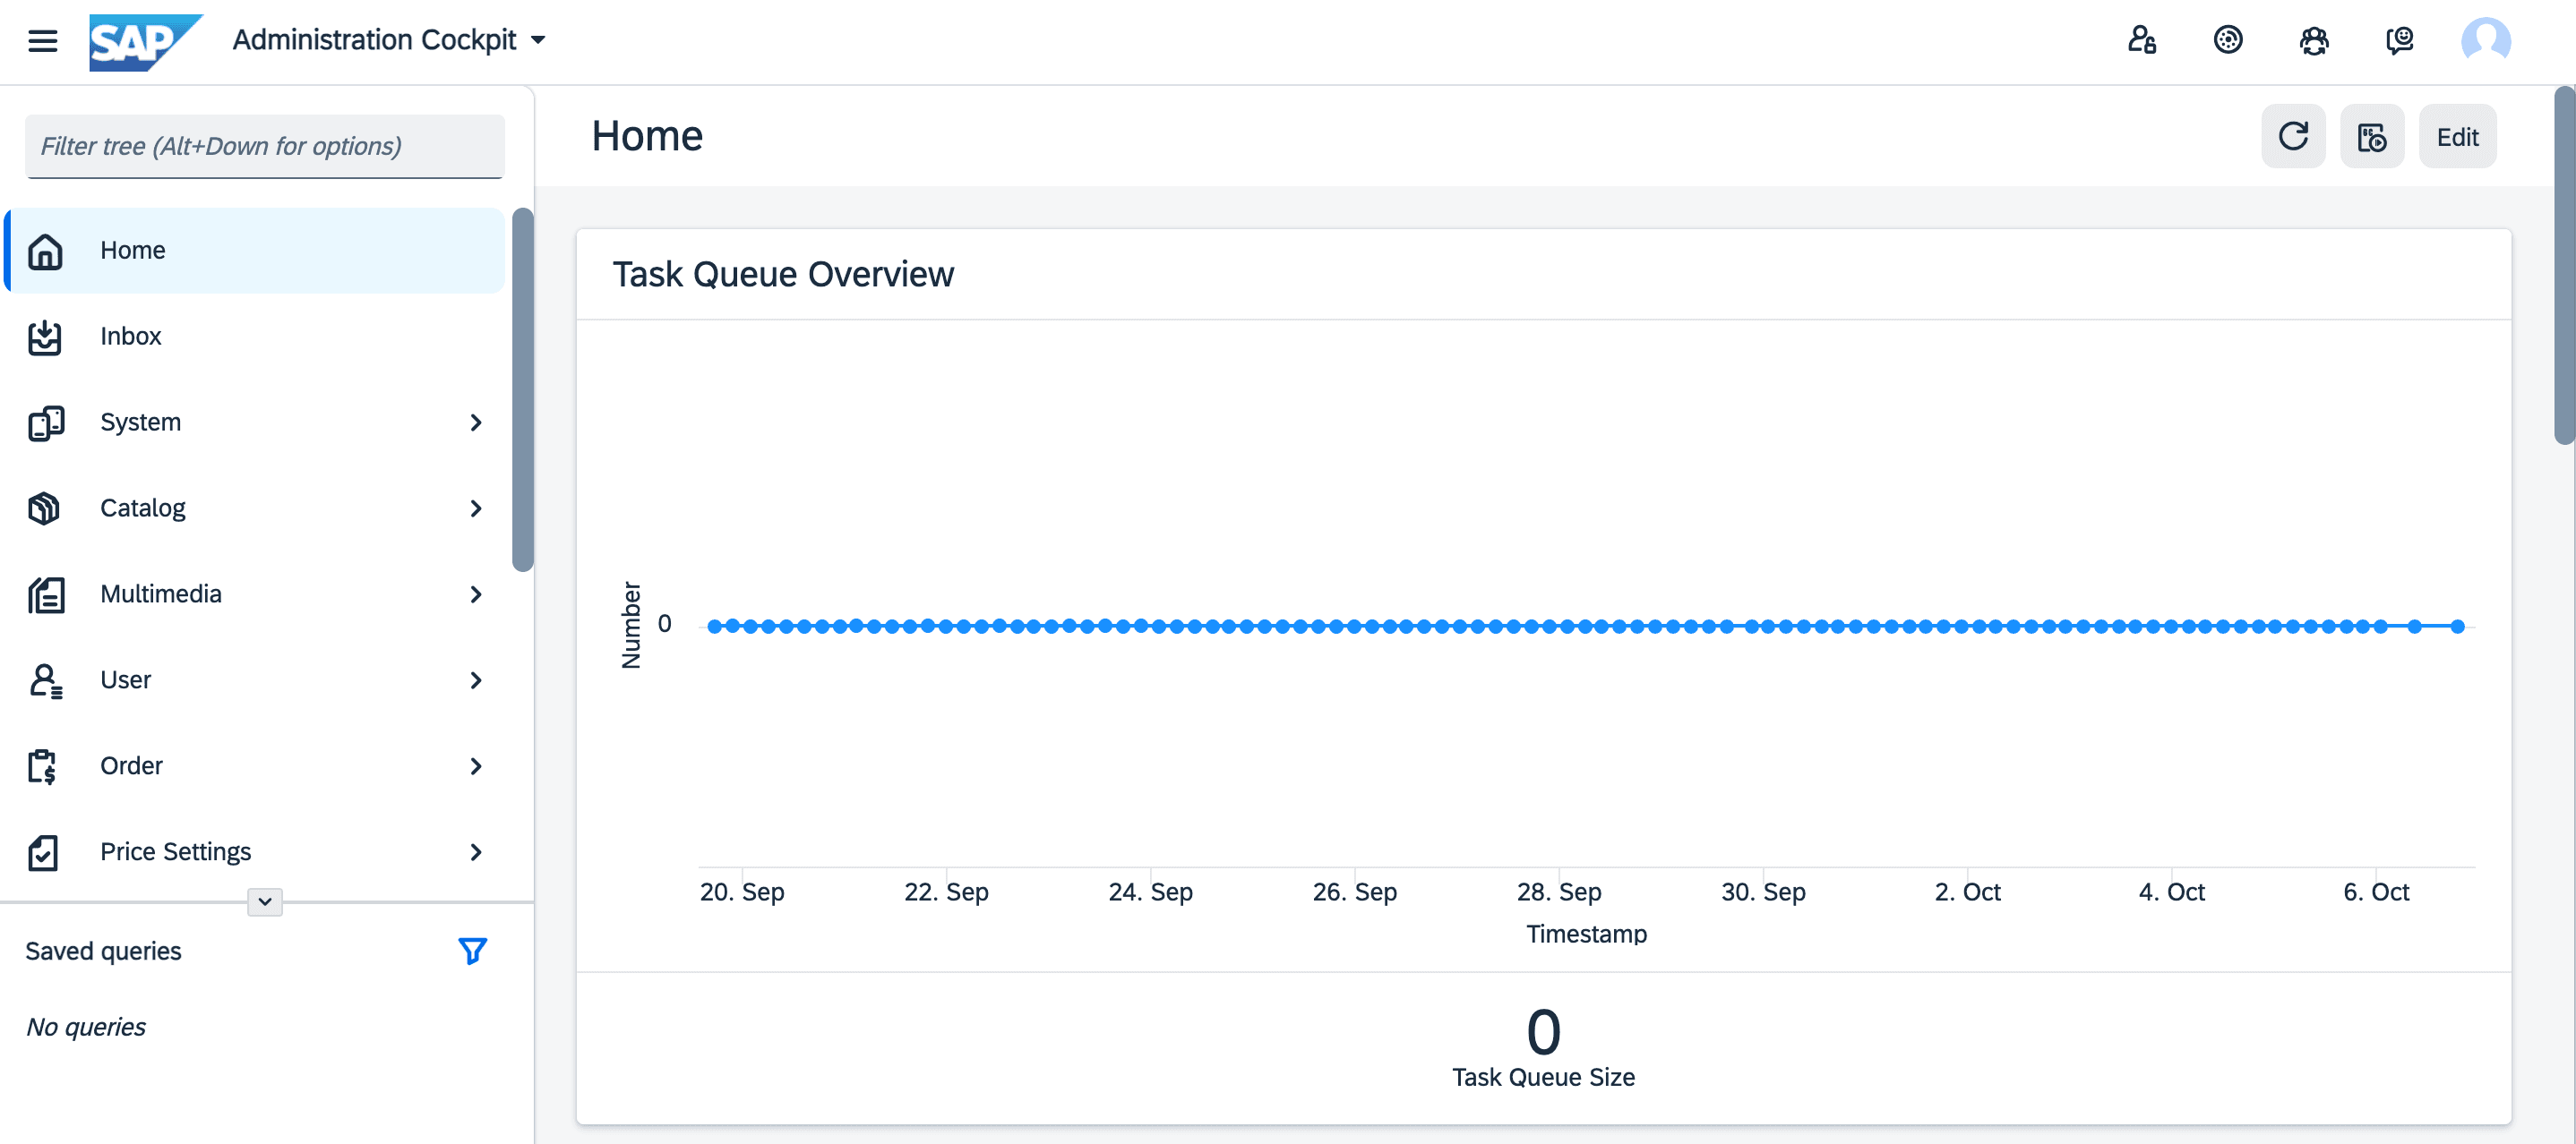Image resolution: width=2576 pixels, height=1144 pixels.
Task: Click the Saved queries filter icon
Action: coord(472,950)
